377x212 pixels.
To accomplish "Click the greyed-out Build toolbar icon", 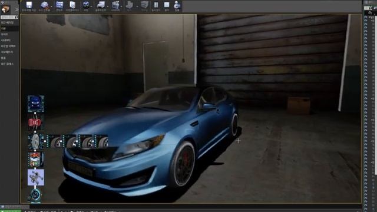I will 130,5.
